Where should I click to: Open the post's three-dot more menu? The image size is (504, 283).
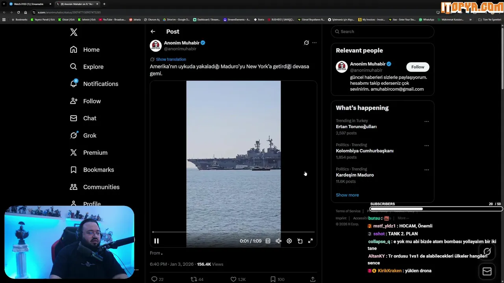(x=314, y=43)
